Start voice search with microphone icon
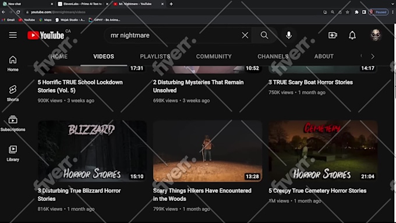This screenshot has height=223, width=396. pyautogui.click(x=289, y=36)
